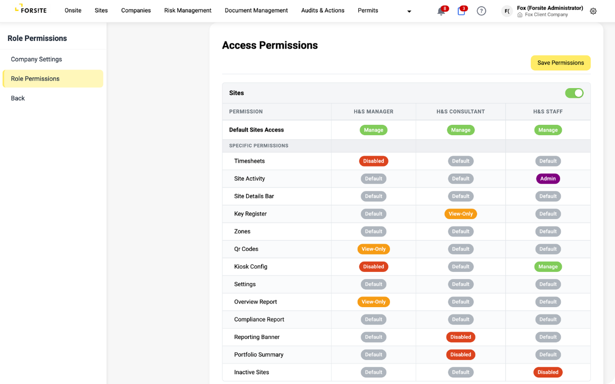Screen dimensions: 615x384
Task: Click Zones Default badge for H&S Manager
Action: (x=374, y=231)
